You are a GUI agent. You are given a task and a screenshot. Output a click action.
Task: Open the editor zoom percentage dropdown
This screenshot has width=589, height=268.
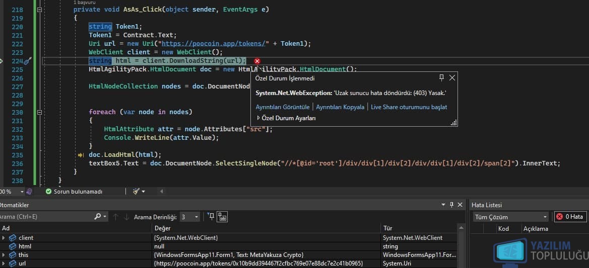click(x=22, y=192)
